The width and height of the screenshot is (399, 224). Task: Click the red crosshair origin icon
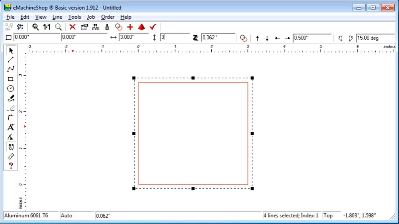tap(130, 27)
